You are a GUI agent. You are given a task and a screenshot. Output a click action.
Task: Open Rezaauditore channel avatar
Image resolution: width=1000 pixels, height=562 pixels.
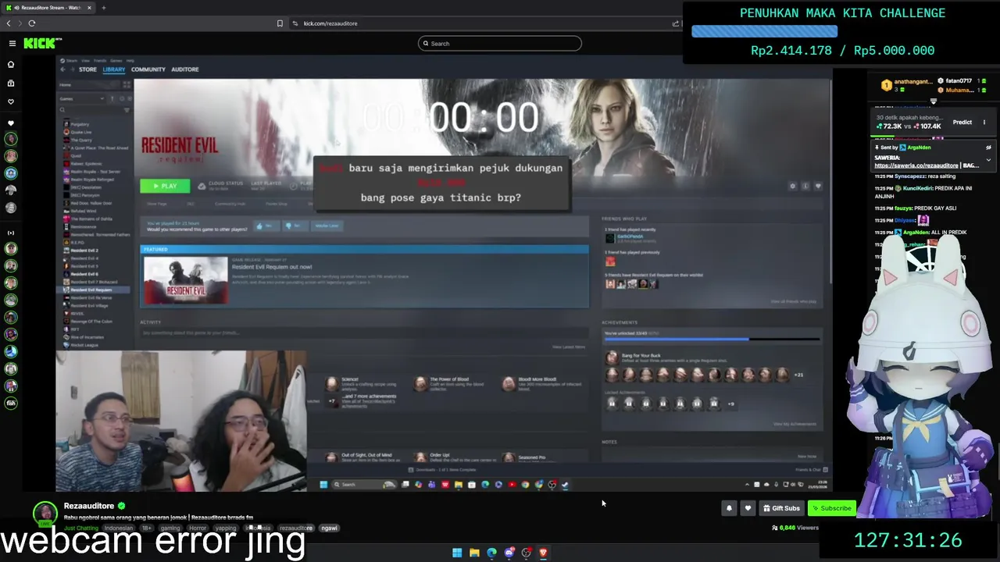pos(45,513)
